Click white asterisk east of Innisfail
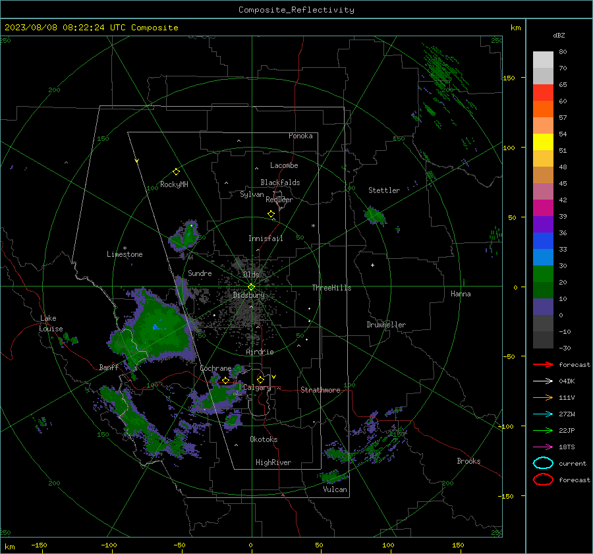The width and height of the screenshot is (593, 554). [313, 226]
